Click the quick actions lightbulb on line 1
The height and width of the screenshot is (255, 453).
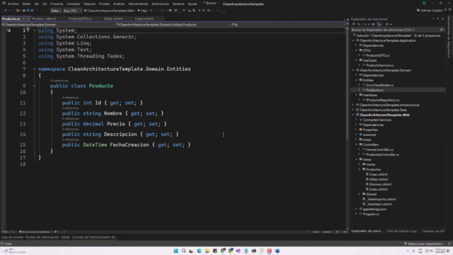tap(28, 29)
